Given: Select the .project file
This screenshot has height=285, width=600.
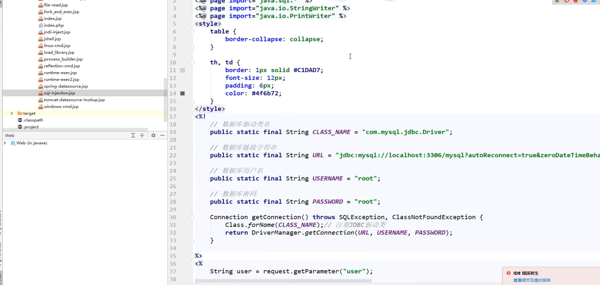Looking at the screenshot, I should 31,127.
